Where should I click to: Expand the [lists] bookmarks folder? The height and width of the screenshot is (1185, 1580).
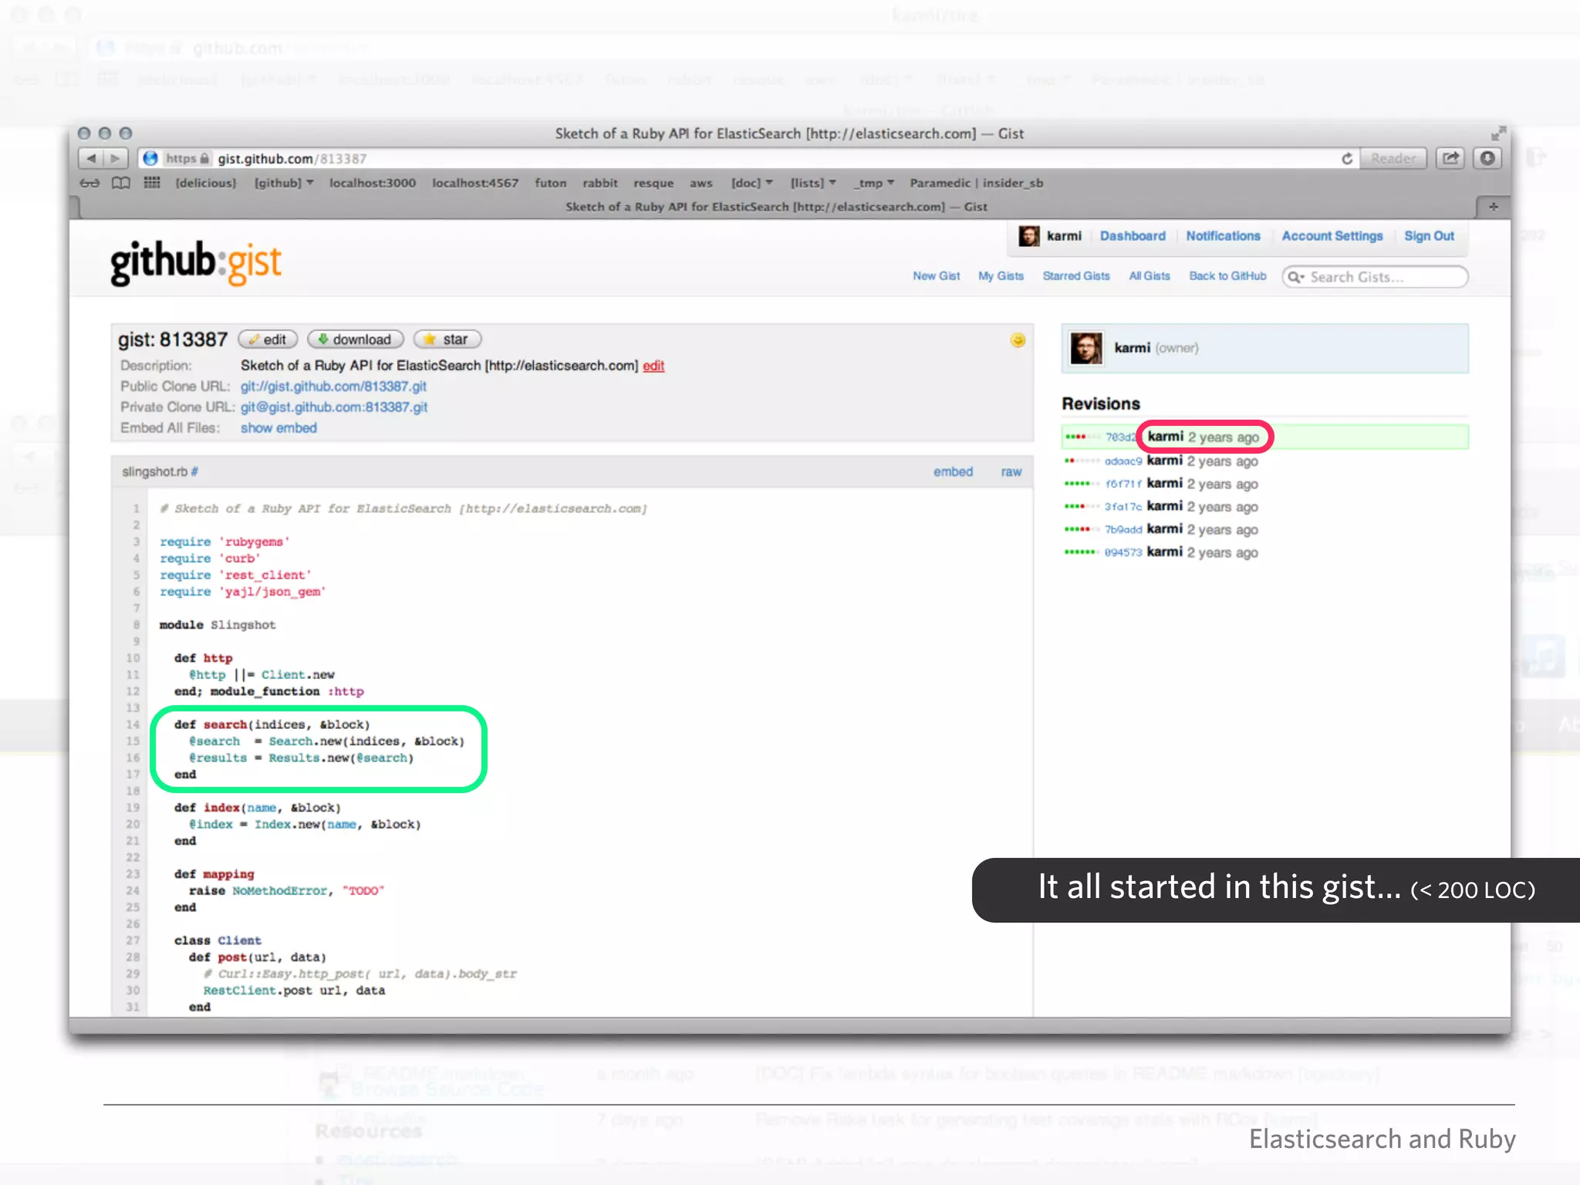[x=813, y=183]
